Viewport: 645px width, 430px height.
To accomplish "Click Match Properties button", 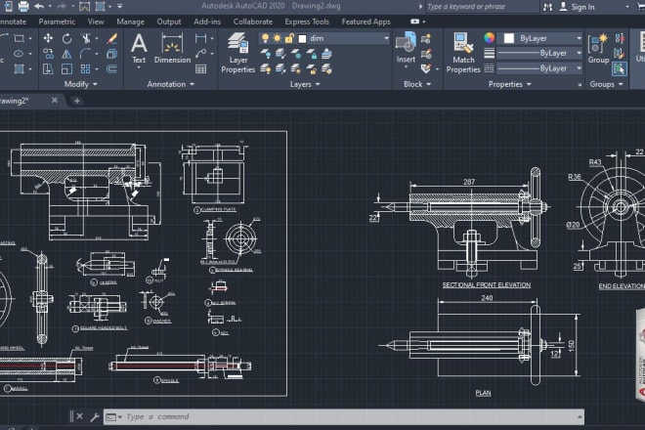I will point(463,53).
